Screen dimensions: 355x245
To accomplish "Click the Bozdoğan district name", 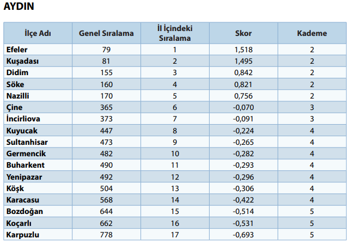I will coord(25,211).
